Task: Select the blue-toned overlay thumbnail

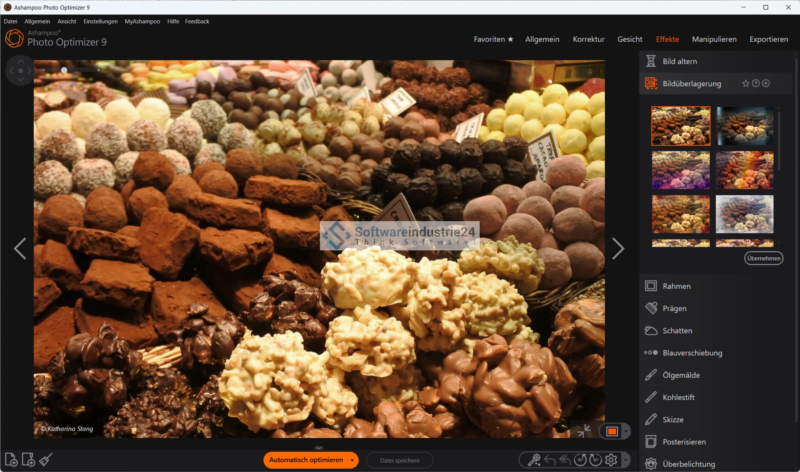Action: point(744,126)
